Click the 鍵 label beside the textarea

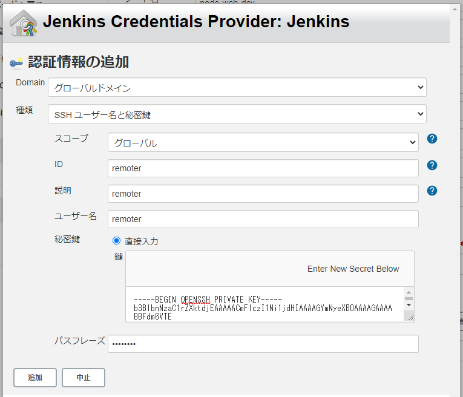tap(119, 257)
